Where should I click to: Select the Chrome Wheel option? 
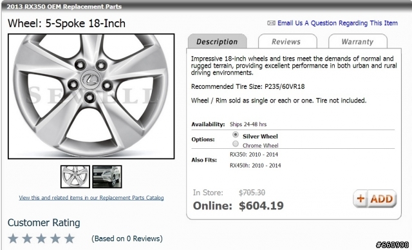coord(236,144)
